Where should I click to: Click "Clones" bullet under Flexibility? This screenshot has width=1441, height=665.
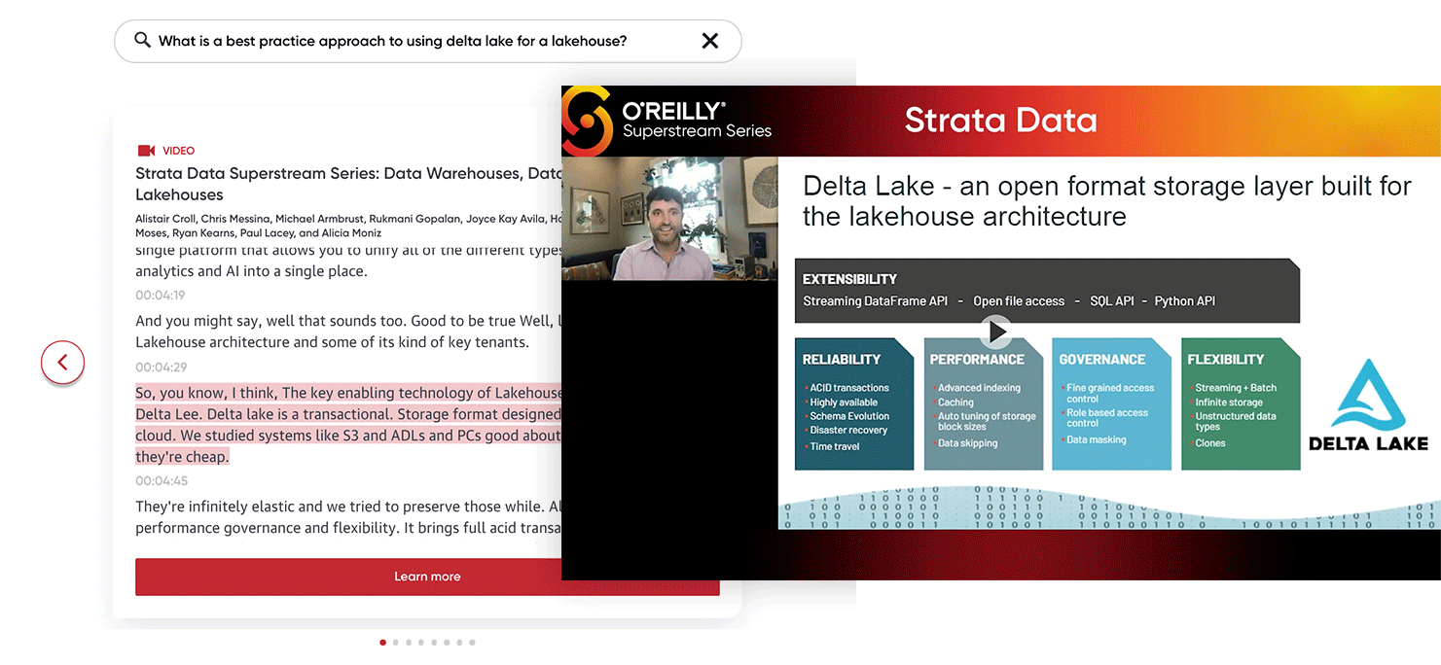[1210, 443]
